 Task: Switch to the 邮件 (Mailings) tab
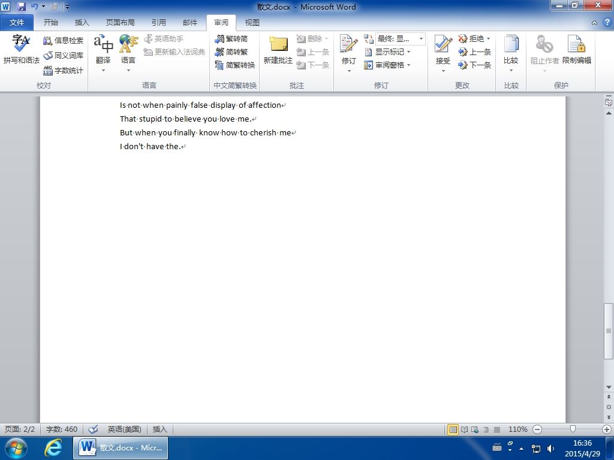(190, 23)
